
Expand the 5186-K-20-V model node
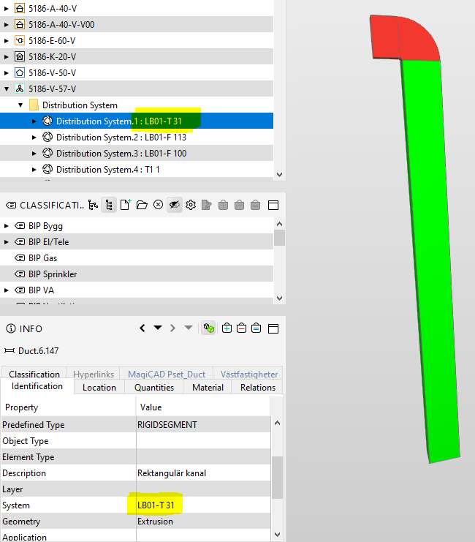coord(7,57)
